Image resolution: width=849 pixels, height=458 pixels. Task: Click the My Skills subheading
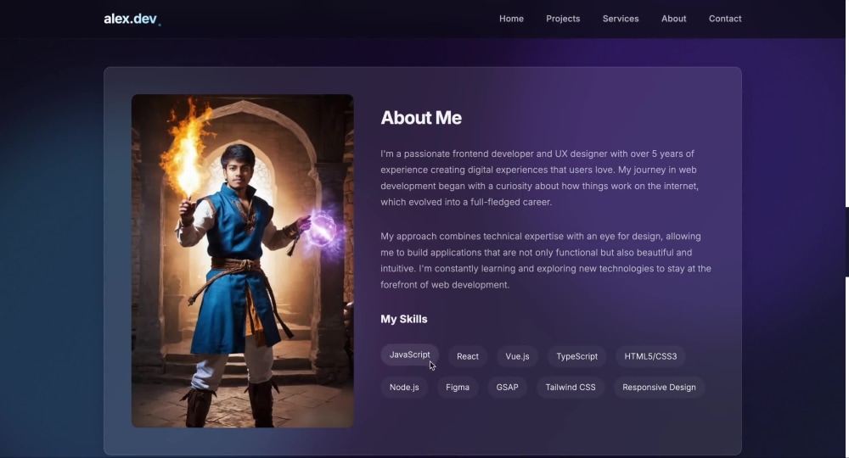[404, 319]
